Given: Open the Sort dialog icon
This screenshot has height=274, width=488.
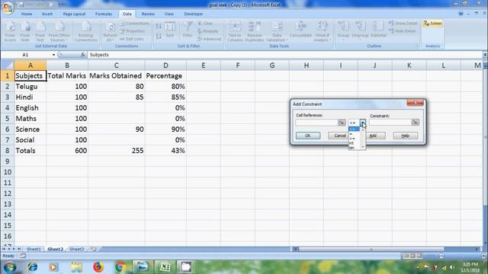Looking at the screenshot, I should click(x=169, y=30).
